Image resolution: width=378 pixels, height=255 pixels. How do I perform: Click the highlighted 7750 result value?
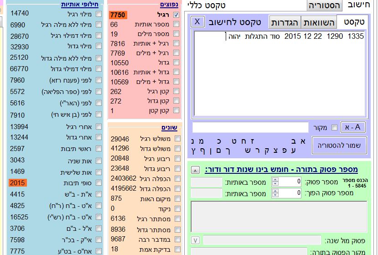pyautogui.click(x=118, y=15)
